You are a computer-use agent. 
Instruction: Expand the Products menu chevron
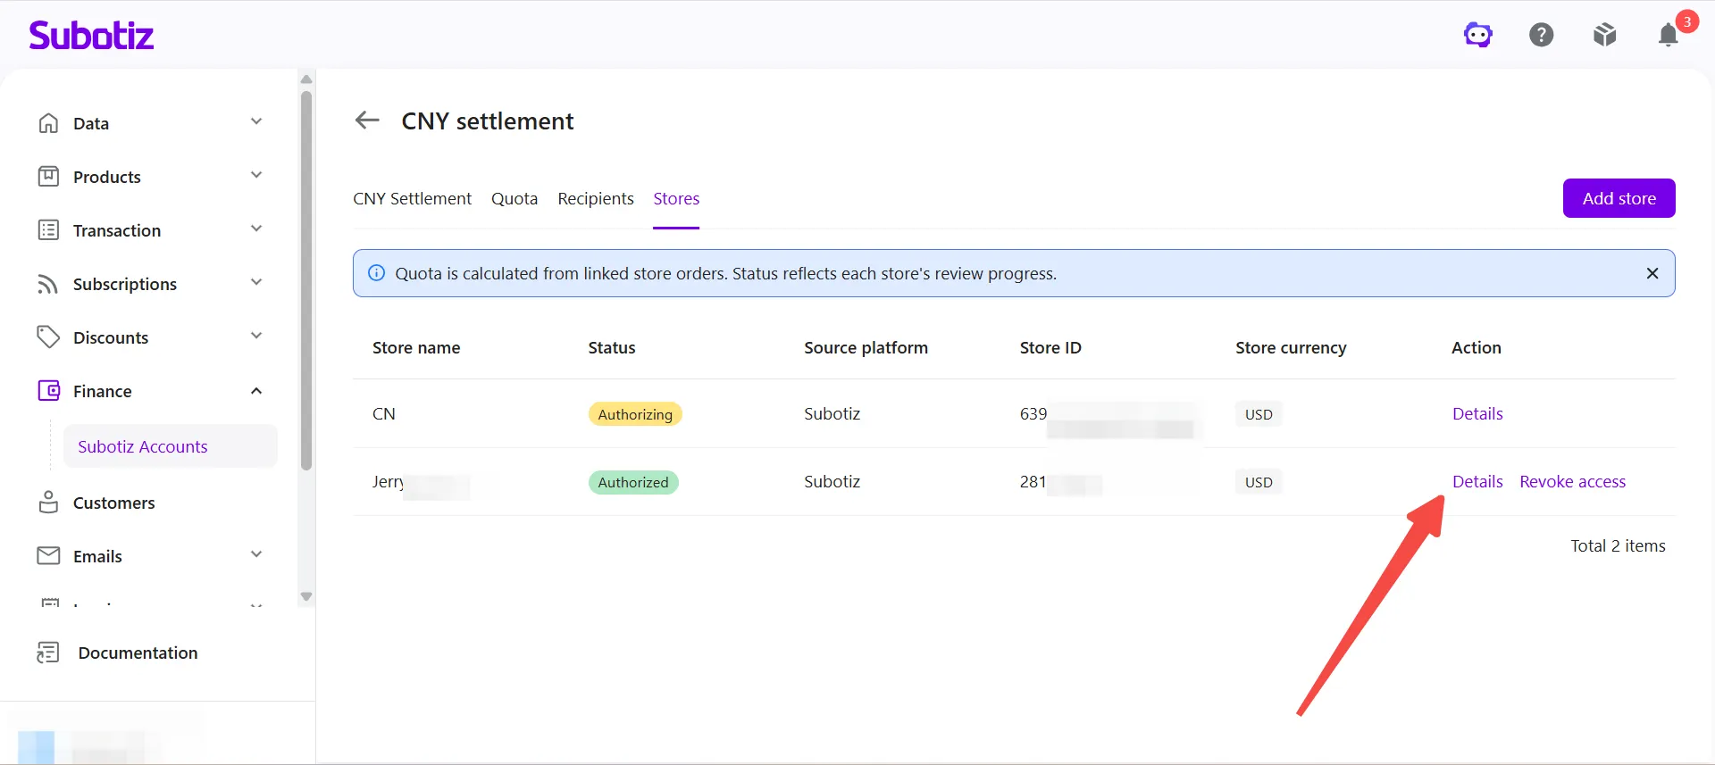coord(256,175)
